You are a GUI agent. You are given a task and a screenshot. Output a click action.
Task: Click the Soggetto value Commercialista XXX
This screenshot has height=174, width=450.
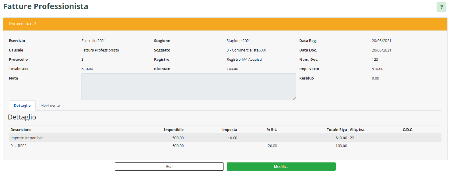(x=246, y=50)
